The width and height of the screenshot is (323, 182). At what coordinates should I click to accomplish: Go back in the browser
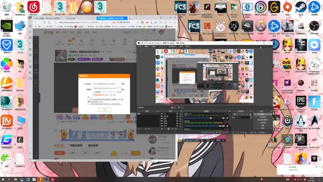36,22
